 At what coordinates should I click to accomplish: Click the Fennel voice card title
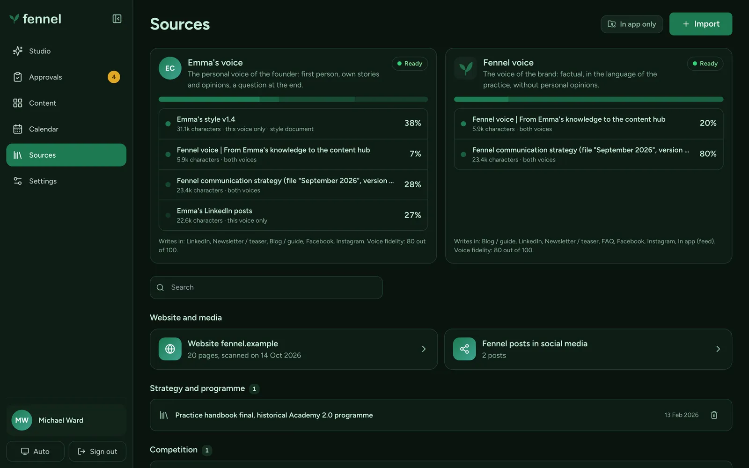pos(508,63)
